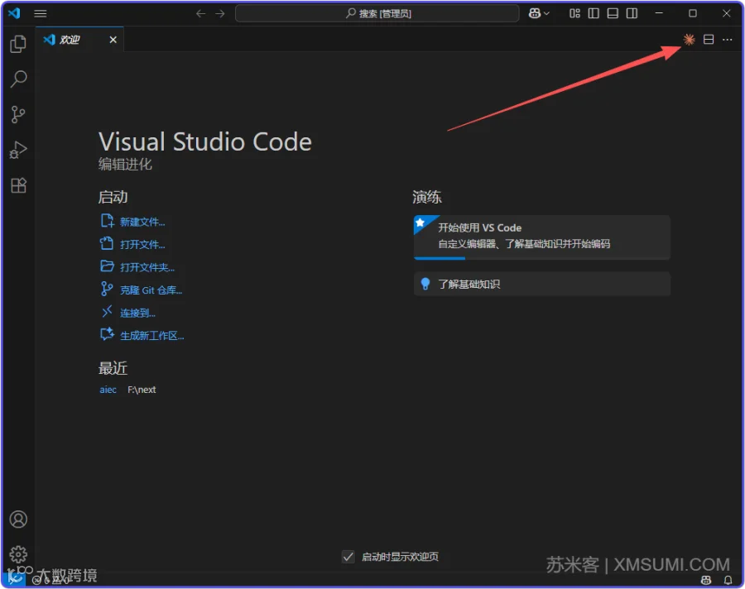Click 新建文件... link
This screenshot has height=589, width=745.
tap(142, 222)
